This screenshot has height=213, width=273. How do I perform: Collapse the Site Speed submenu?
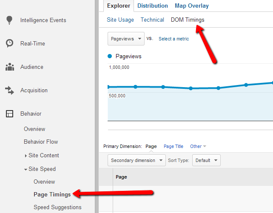point(40,169)
